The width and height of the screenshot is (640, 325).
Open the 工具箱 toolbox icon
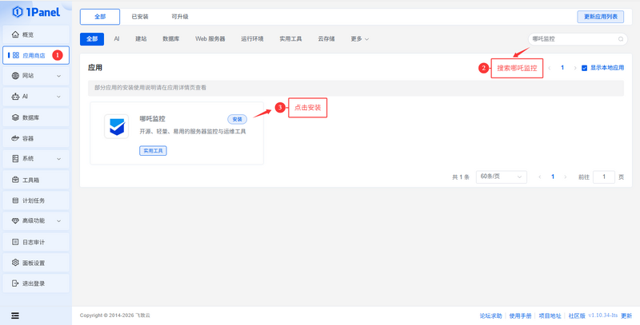pos(15,180)
